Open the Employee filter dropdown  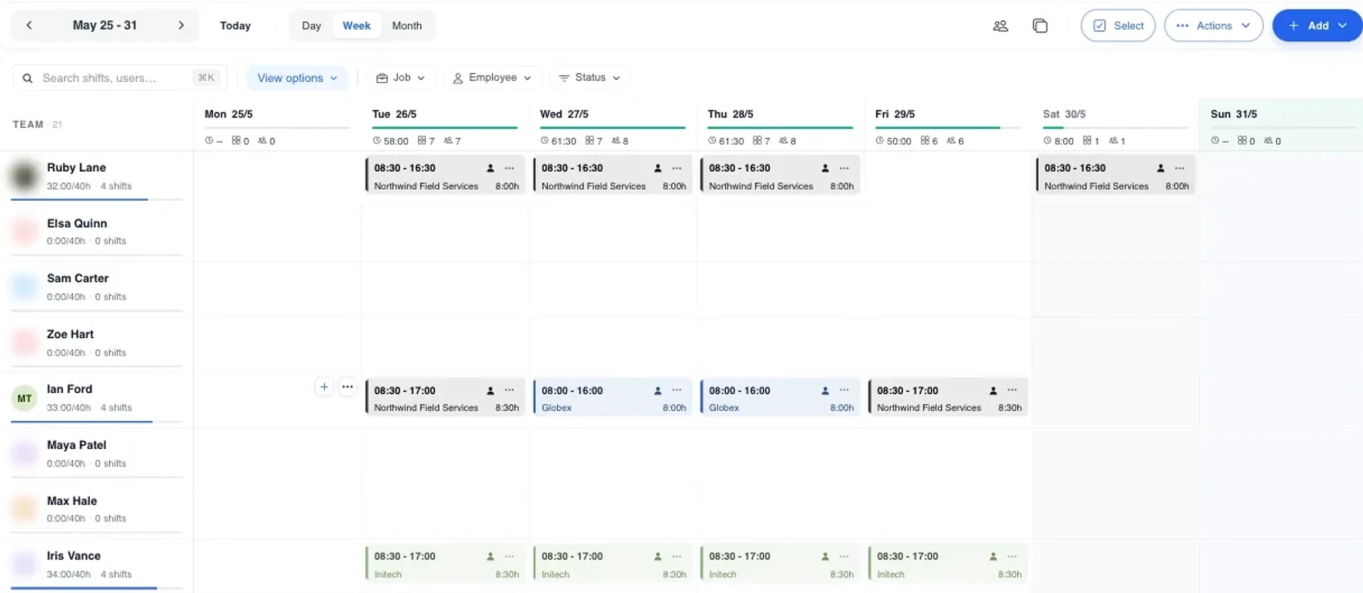tap(492, 77)
